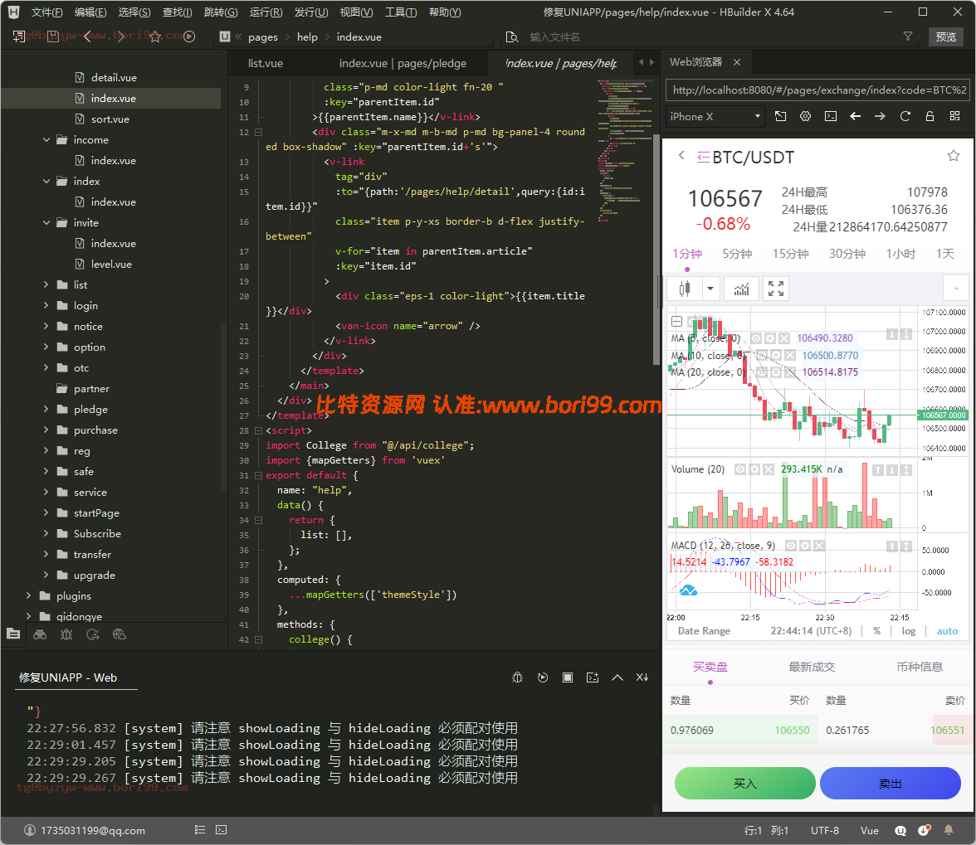The image size is (976, 845).
Task: Click the 预览 preview button
Action: 945,36
